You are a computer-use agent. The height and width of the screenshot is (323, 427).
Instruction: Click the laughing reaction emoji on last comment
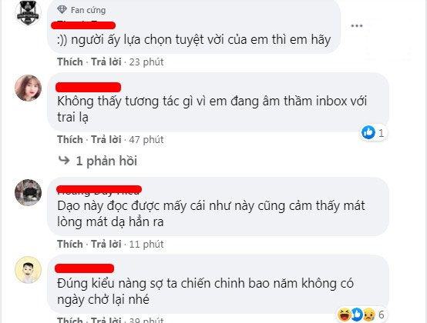pos(345,315)
